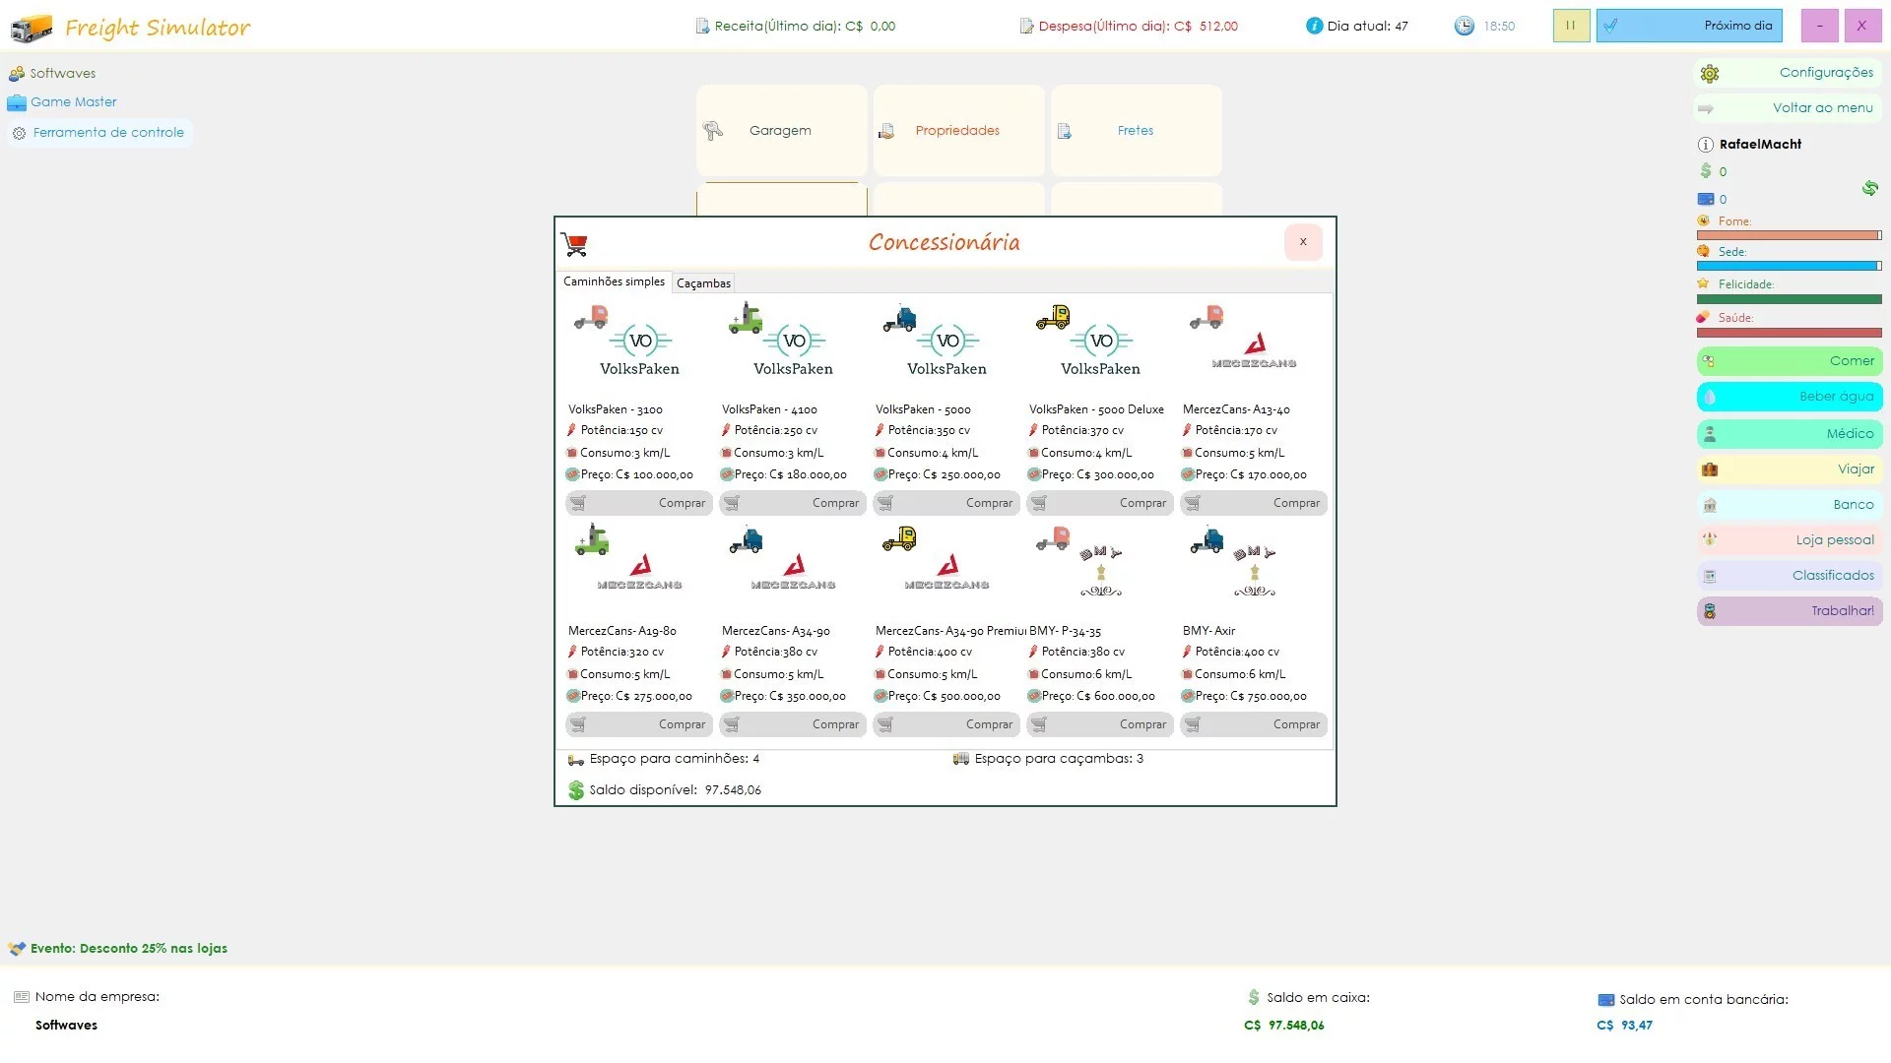Open the Banco option

(1790, 505)
